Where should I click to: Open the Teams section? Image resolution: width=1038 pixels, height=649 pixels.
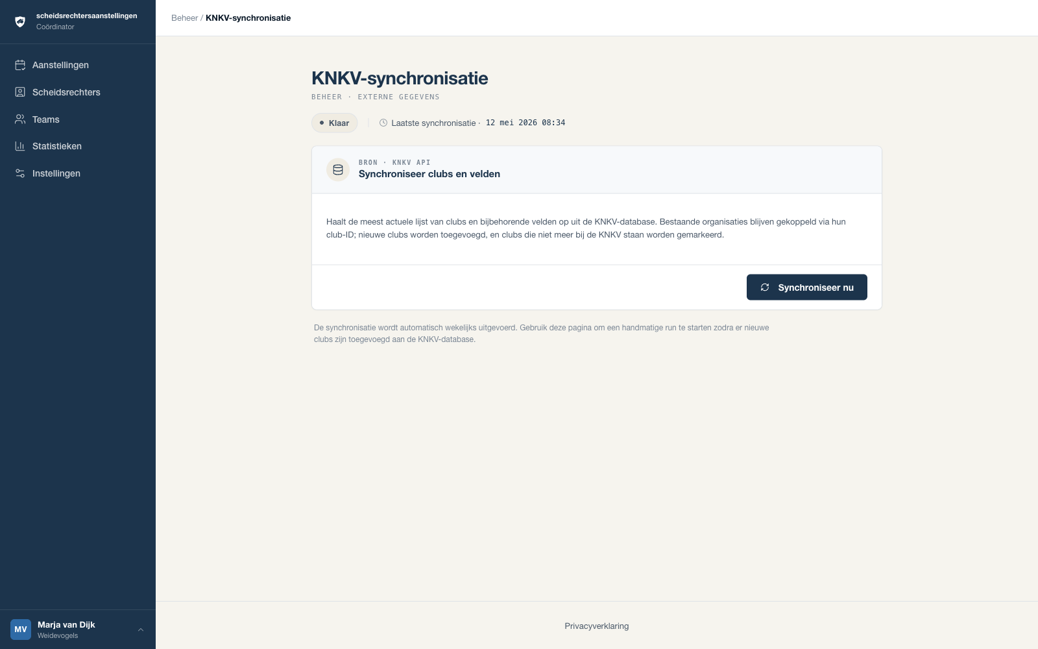point(78,119)
